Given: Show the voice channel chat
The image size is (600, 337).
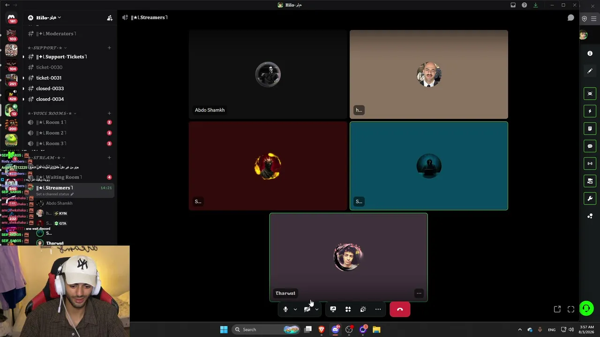Looking at the screenshot, I should click(570, 18).
